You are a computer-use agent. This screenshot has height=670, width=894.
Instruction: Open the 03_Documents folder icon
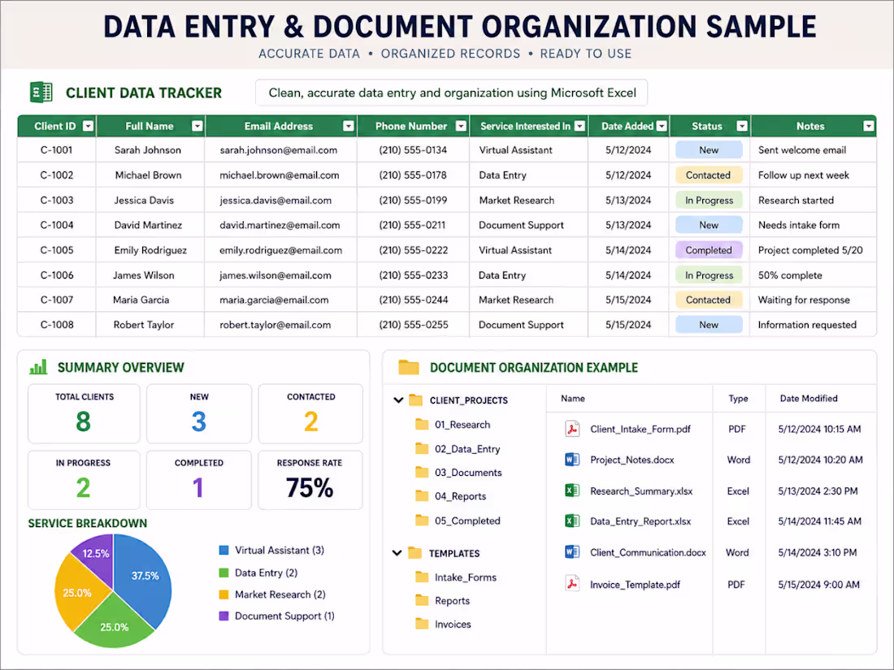422,473
